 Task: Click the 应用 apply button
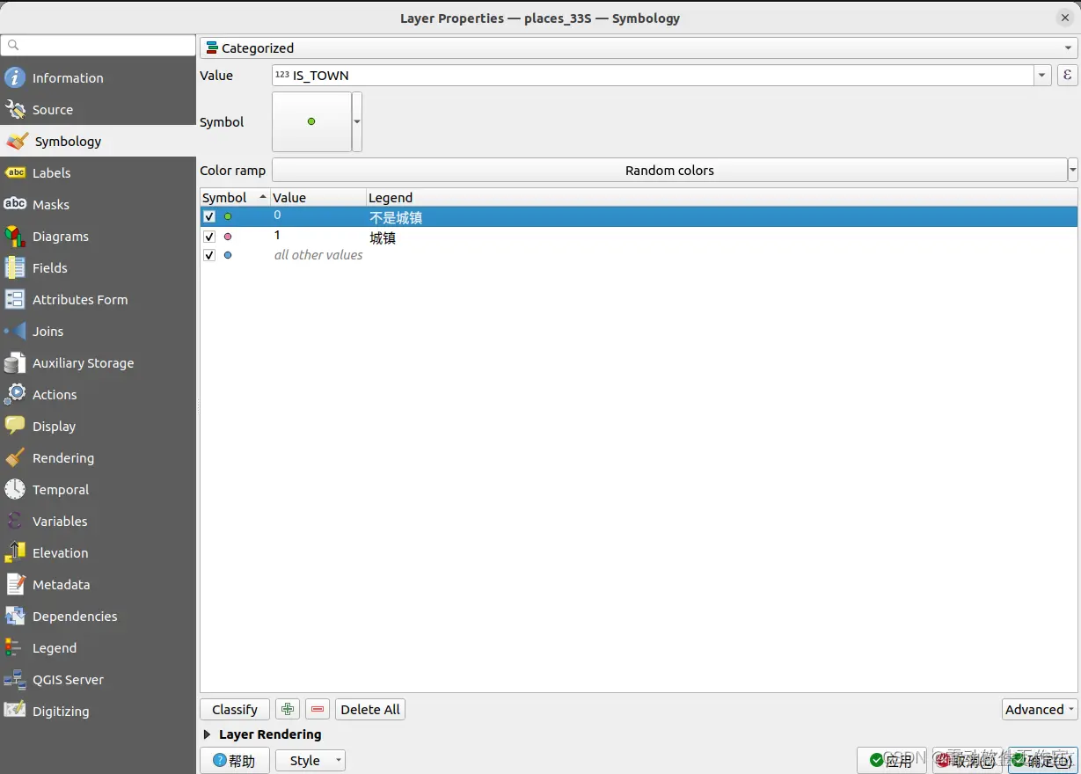coord(892,761)
